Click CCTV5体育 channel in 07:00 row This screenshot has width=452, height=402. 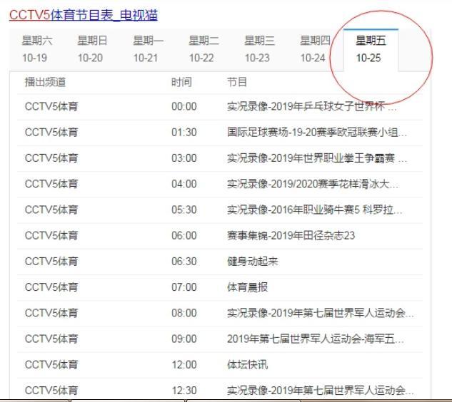(51, 287)
